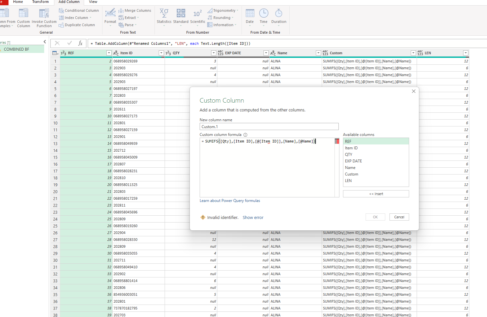Open the table menu icon in grid corner

coord(55,53)
